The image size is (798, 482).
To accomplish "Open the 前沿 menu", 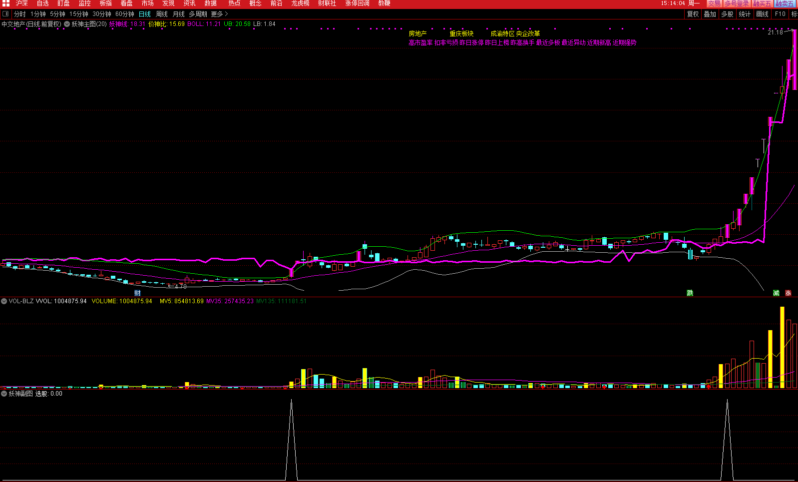I will [x=276, y=3].
